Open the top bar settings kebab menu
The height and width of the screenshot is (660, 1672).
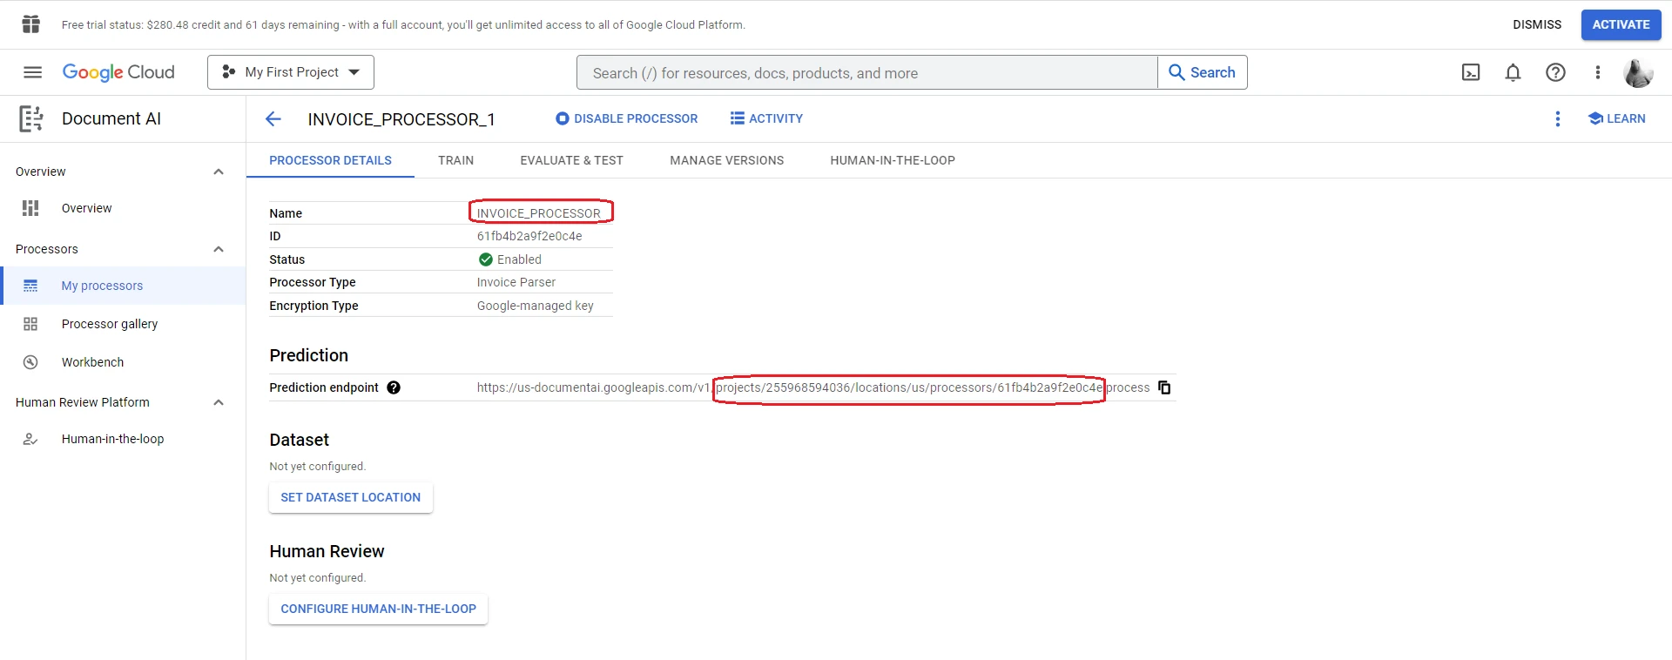(1598, 72)
